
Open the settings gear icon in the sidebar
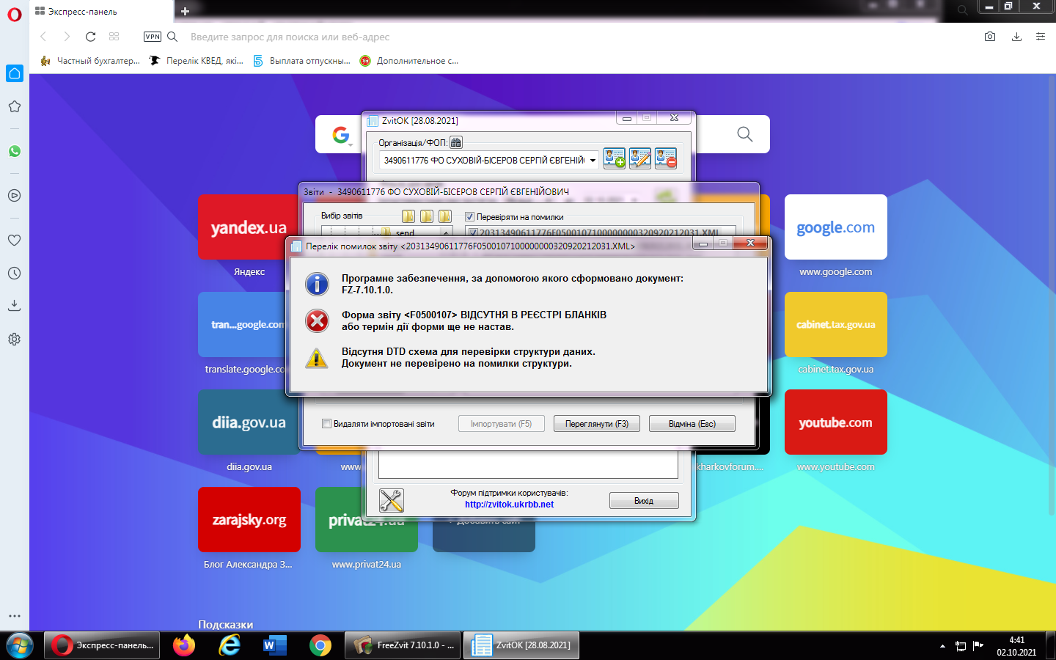point(15,340)
